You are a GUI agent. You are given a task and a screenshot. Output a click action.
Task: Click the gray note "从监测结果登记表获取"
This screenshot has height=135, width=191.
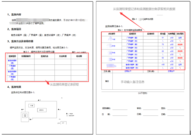(64, 85)
